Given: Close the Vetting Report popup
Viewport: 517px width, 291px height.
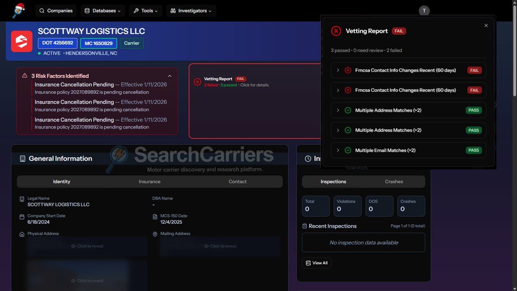Looking at the screenshot, I should pos(486,25).
